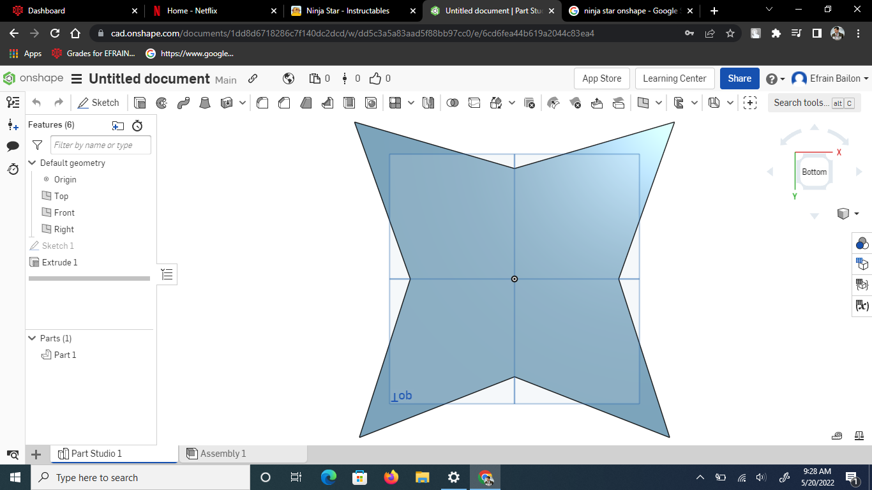Image resolution: width=872 pixels, height=490 pixels.
Task: Select the Chamfer tool
Action: pyautogui.click(x=284, y=102)
